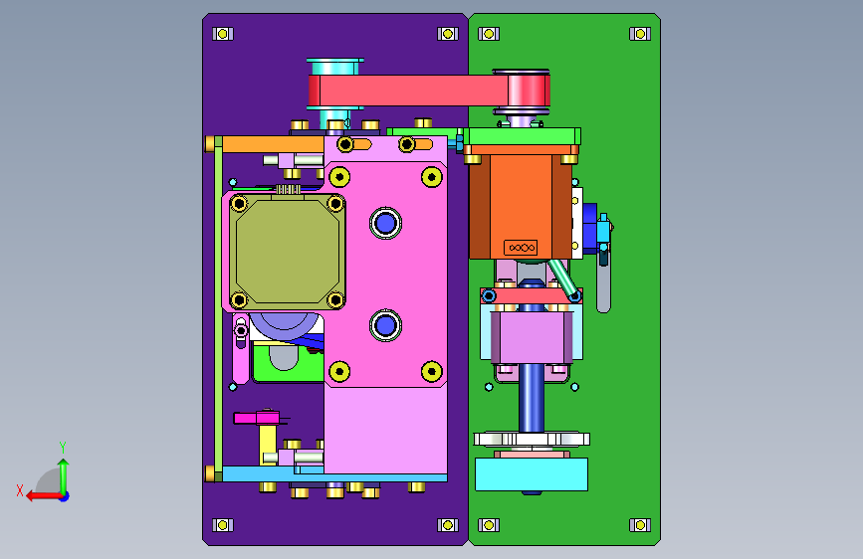863x559 pixels.
Task: Select the red X-axis arrow of the triad
Action: [44, 496]
